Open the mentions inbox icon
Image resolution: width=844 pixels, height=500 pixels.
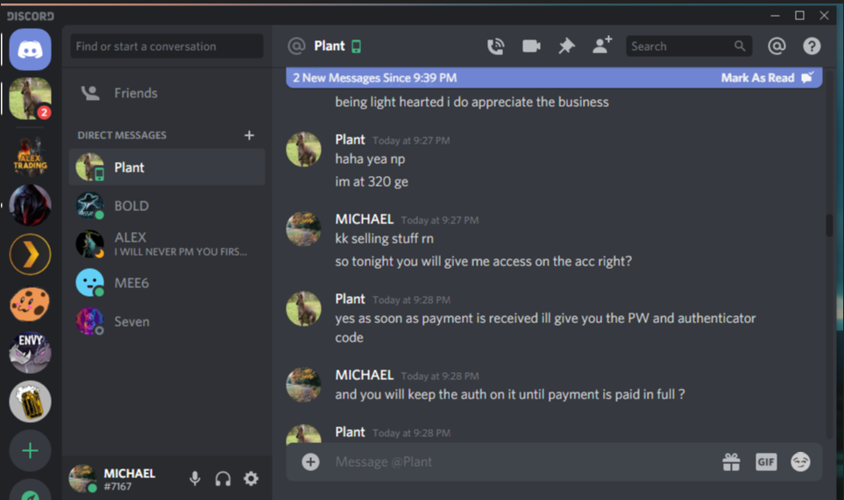[777, 46]
